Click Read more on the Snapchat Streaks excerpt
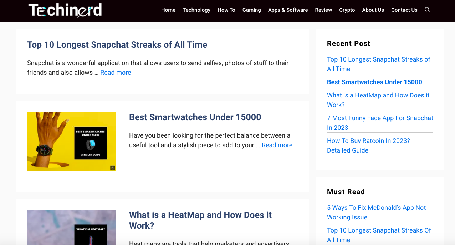Viewport: 455px width, 245px height. pyautogui.click(x=116, y=73)
